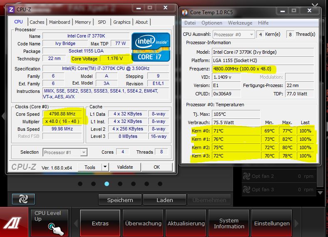Switch to the Memory tab
The height and width of the screenshot is (237, 328).
click(83, 22)
